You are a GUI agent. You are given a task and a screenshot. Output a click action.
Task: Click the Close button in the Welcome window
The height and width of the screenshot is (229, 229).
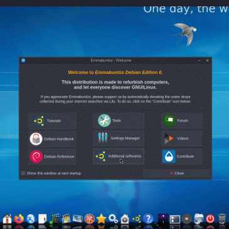(177, 173)
